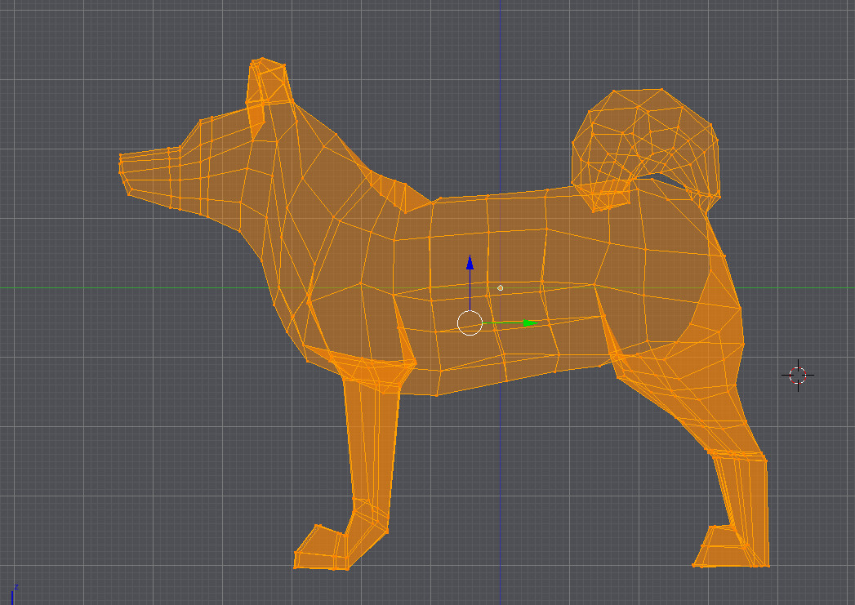Viewport: 855px width, 605px height.
Task: Click the blue Z-axis manipulator arrow
Action: coord(470,263)
